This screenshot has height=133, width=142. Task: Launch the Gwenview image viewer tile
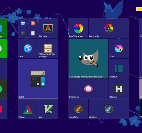[88, 89]
